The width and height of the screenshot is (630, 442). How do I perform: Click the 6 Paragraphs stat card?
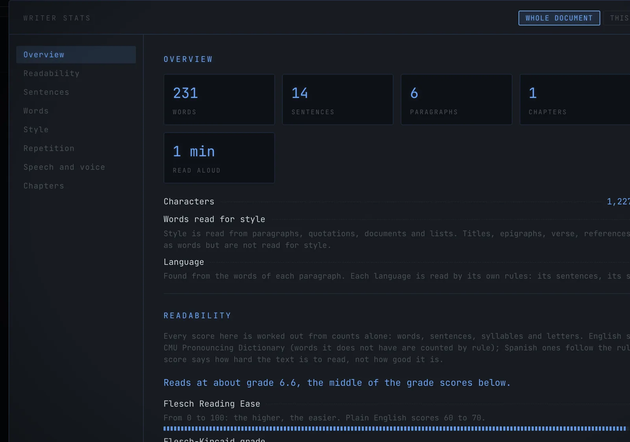pos(456,99)
